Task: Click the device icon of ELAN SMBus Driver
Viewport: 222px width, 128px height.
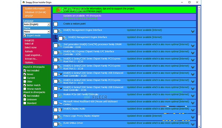Action: pos(60,124)
